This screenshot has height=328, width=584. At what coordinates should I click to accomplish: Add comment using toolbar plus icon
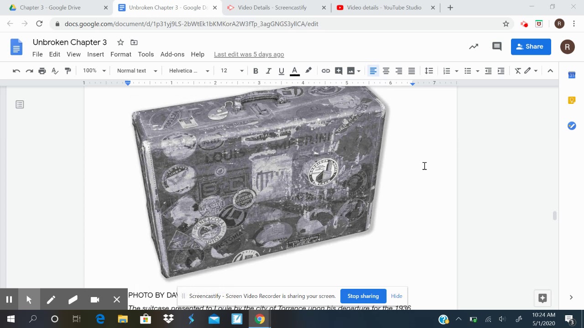pyautogui.click(x=339, y=71)
